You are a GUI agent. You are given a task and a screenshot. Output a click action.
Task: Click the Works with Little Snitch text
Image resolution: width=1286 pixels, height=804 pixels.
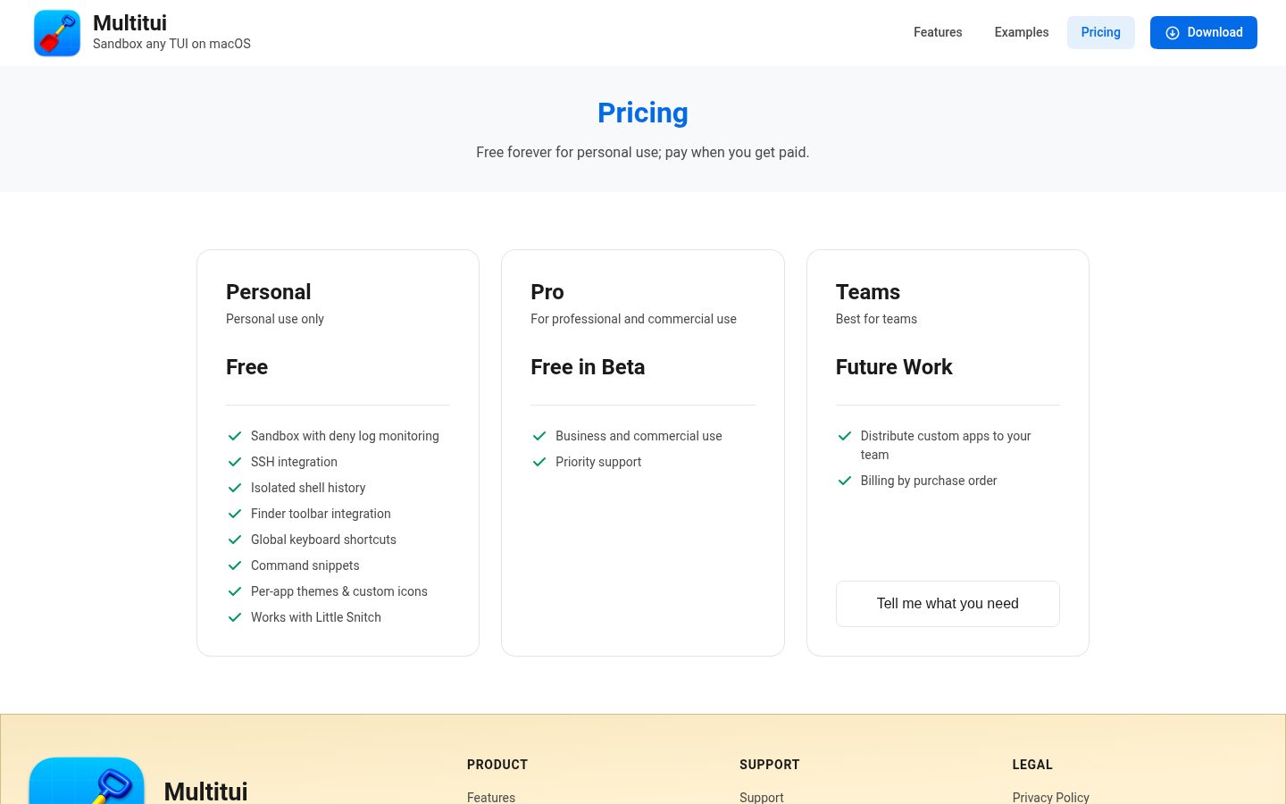click(x=316, y=617)
